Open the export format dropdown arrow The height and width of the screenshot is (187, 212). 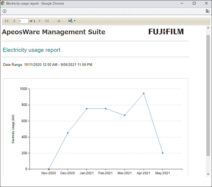[x=75, y=21]
